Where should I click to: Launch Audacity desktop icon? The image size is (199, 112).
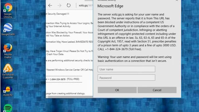(x=8, y=91)
